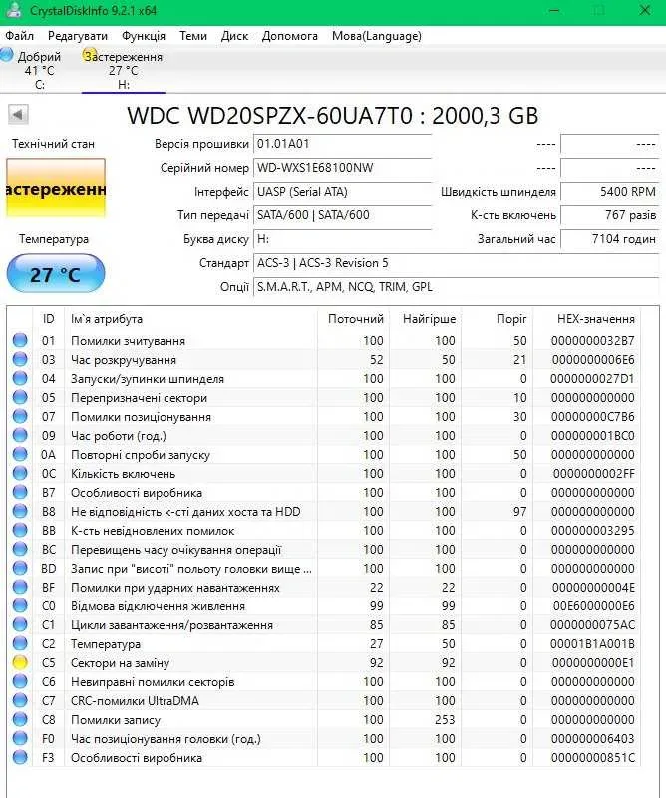Click the blue status icon for attribute F3

point(20,757)
